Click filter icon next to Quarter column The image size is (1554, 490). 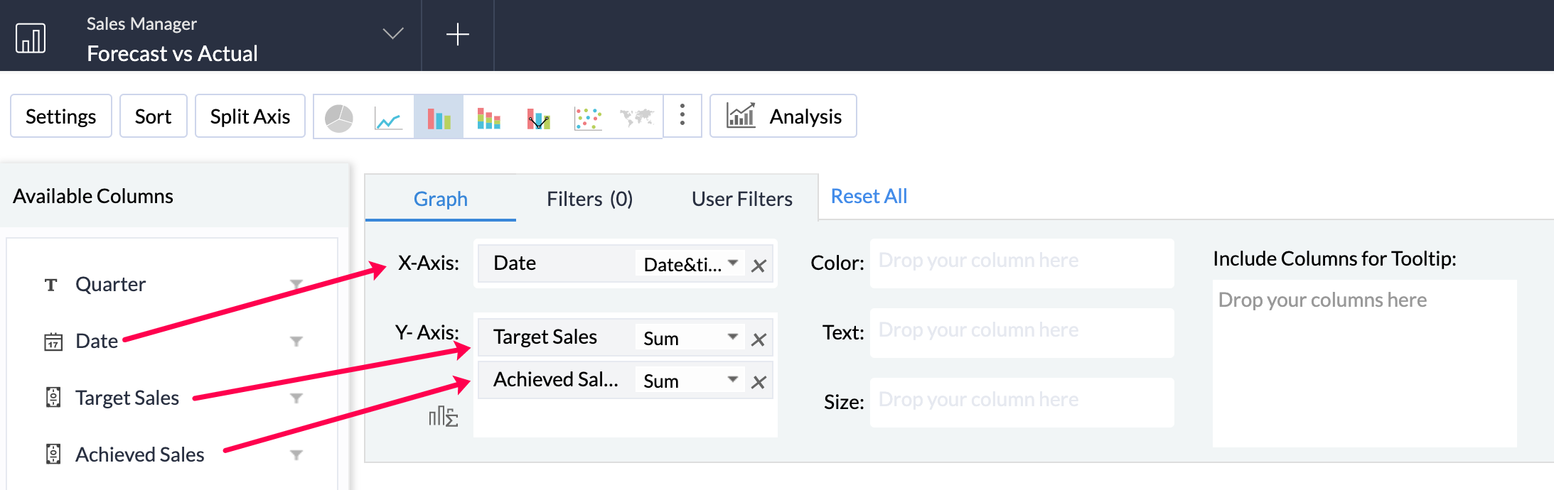tap(296, 284)
